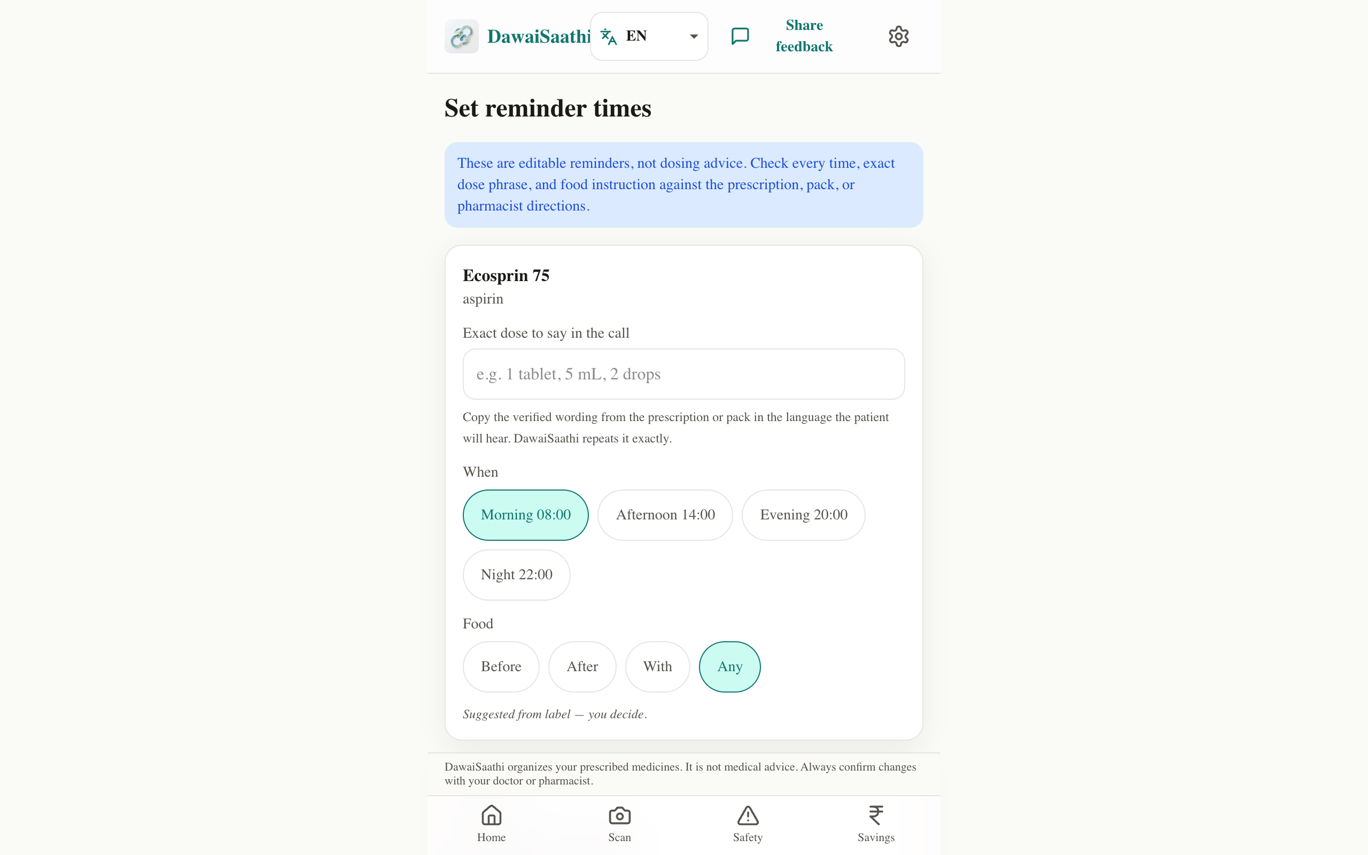Expand the EN language dropdown
Image resolution: width=1368 pixels, height=855 pixels.
[x=649, y=36]
